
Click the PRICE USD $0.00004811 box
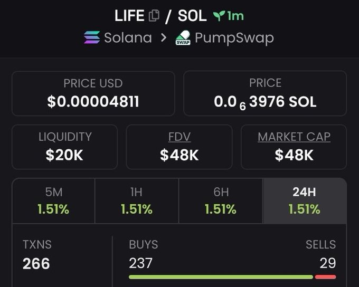tap(93, 93)
